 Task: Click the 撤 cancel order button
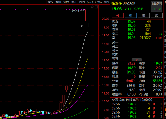point(144,16)
